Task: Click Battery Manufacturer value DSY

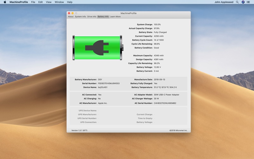Action: (100, 79)
